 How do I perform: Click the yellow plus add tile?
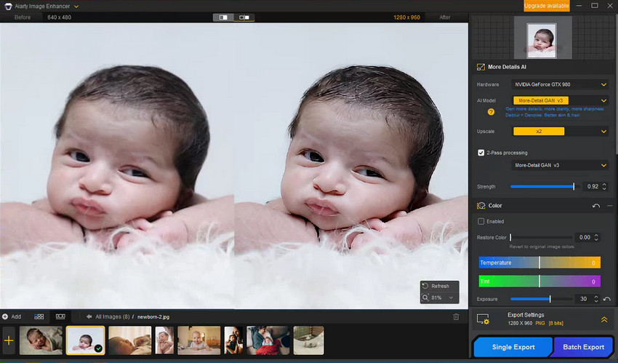pos(9,340)
